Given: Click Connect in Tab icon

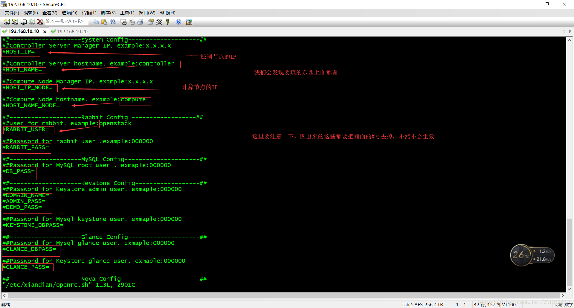Looking at the screenshot, I should pyautogui.click(x=23, y=22).
